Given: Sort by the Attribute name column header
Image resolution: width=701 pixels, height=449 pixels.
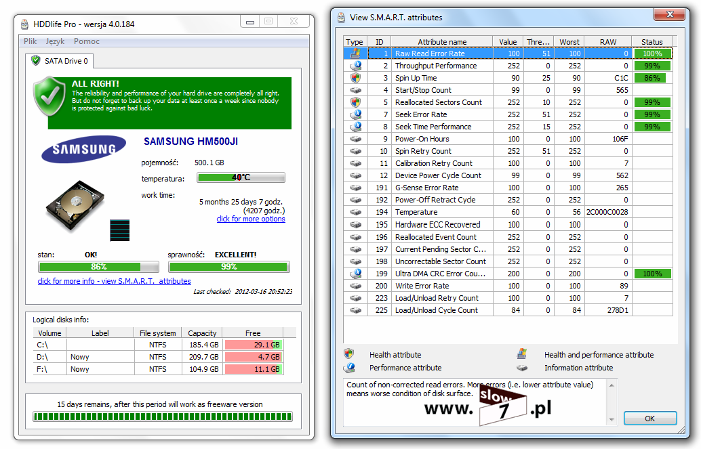Looking at the screenshot, I should (x=442, y=41).
